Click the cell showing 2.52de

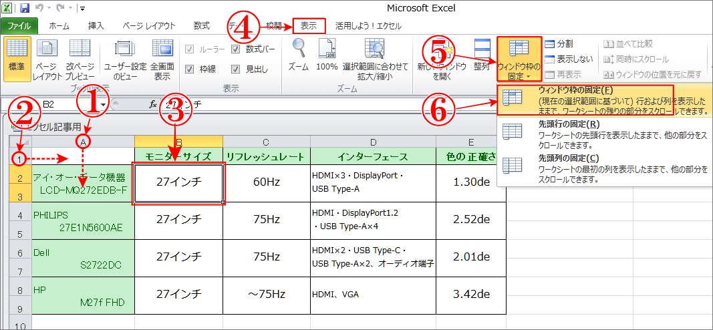point(470,221)
